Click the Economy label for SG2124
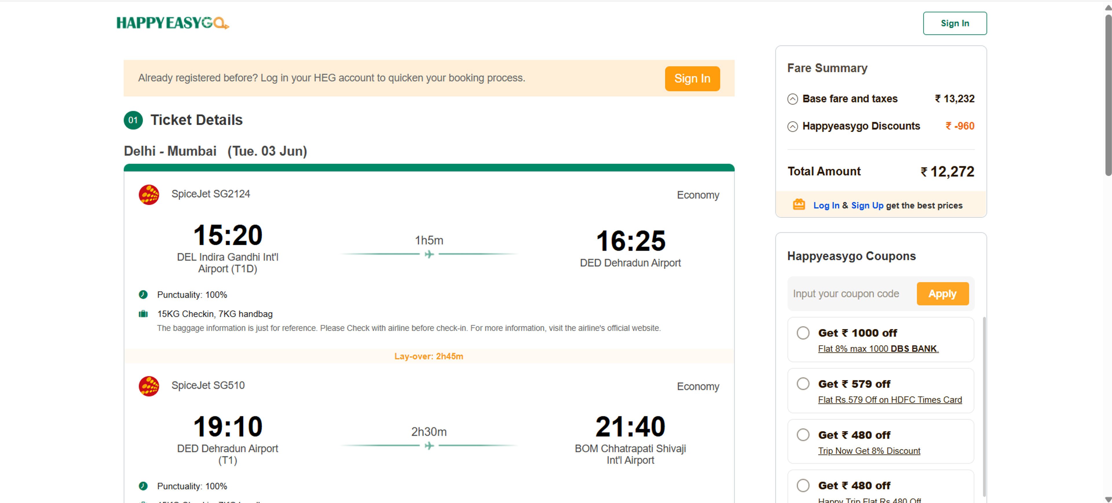 tap(698, 195)
